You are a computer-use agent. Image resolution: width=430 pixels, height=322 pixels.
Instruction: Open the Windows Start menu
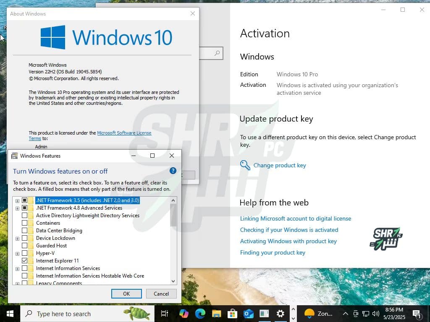point(10,314)
